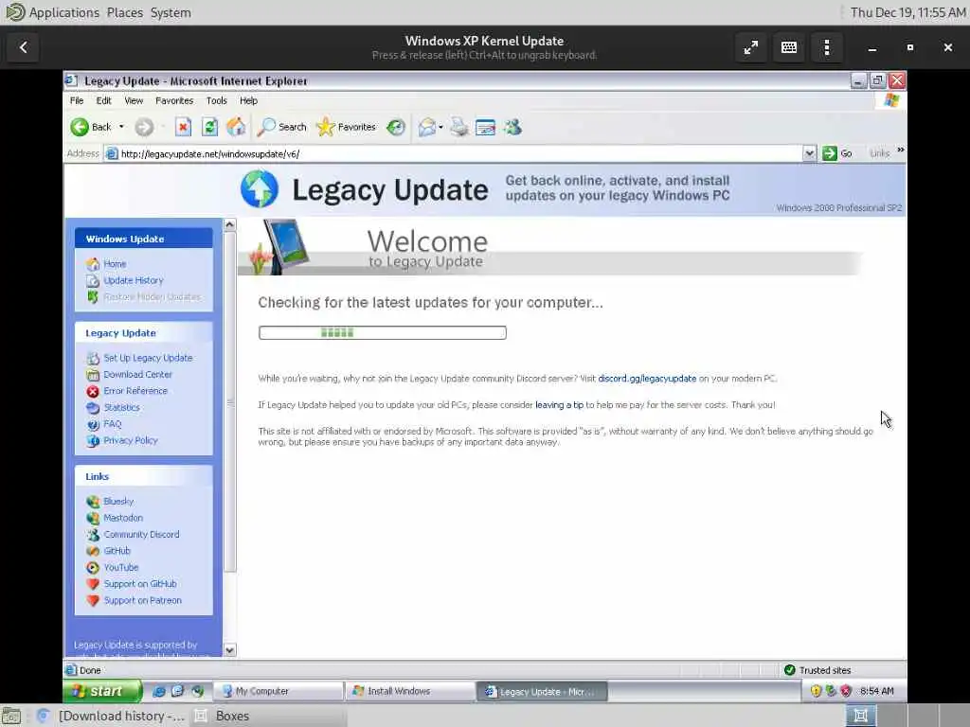Open the Privacy Policy sidebar link
This screenshot has width=970, height=727.
(131, 441)
